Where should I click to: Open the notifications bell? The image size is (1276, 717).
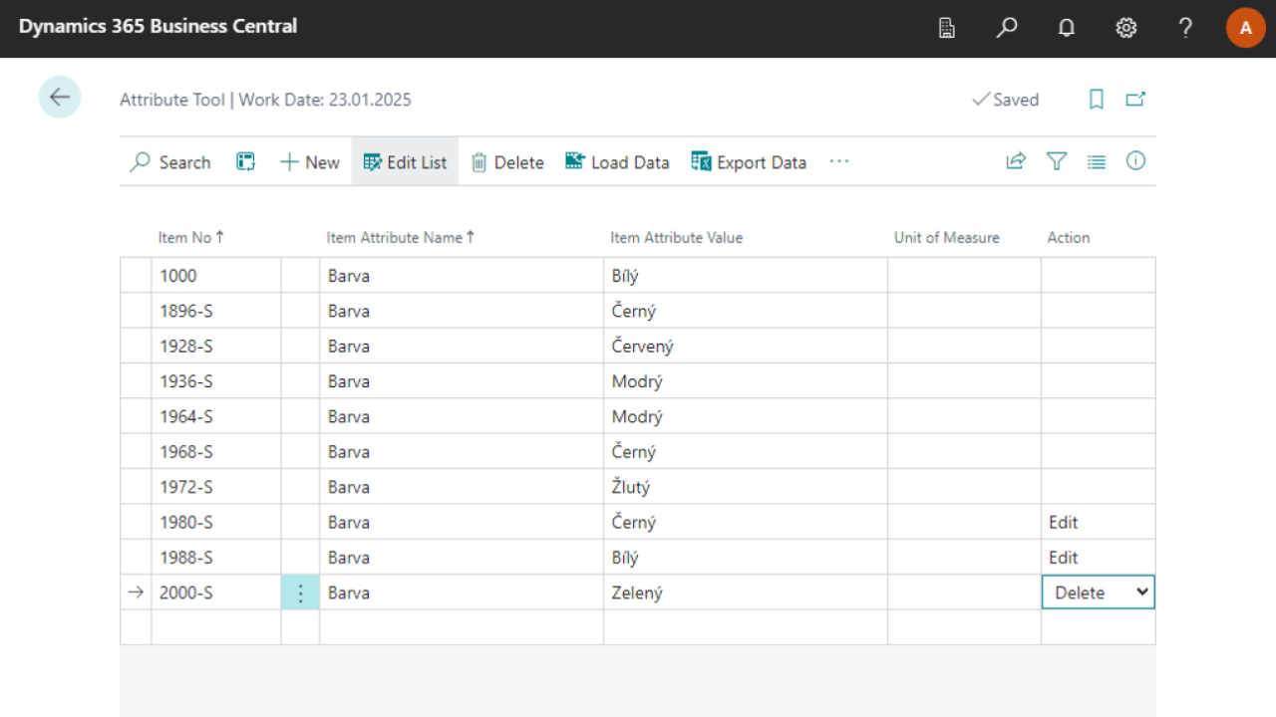coord(1066,28)
